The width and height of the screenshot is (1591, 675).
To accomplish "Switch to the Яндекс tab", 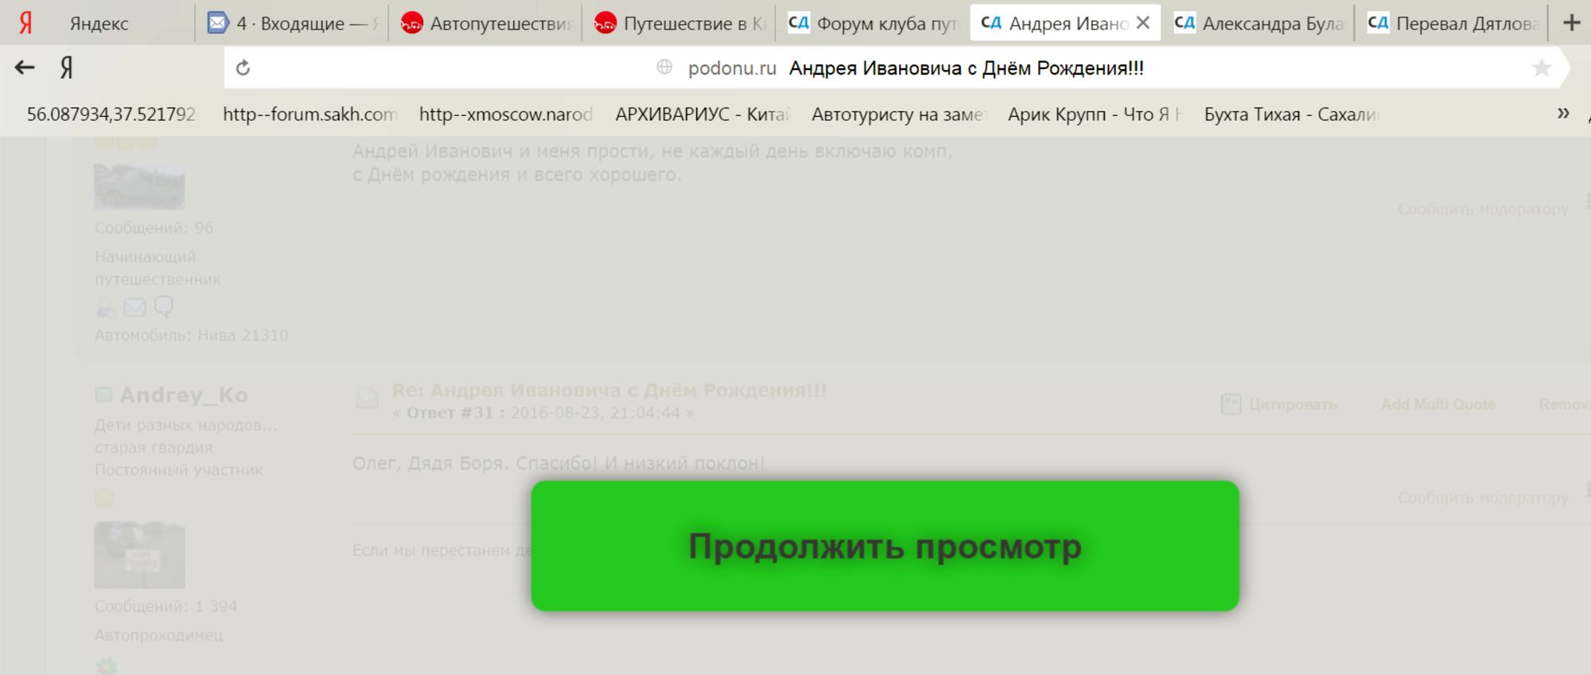I will [x=97, y=23].
